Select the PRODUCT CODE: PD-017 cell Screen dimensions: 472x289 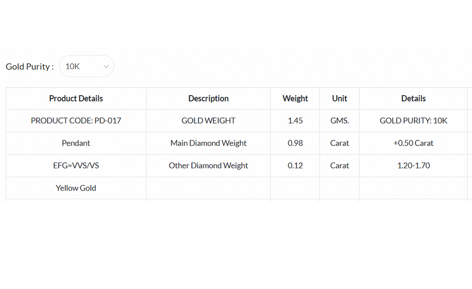tap(76, 121)
